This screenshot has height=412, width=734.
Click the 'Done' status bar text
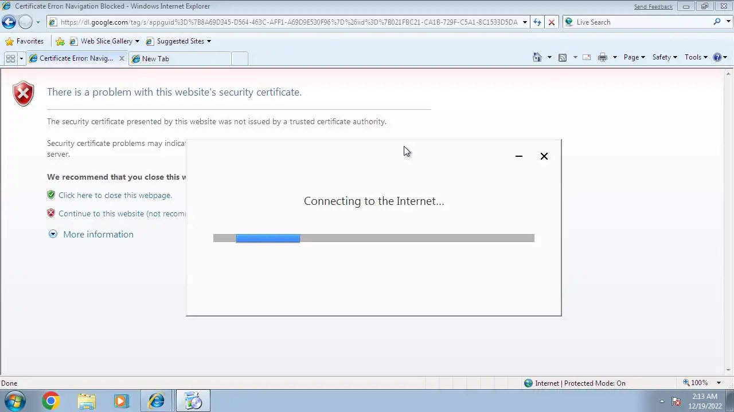[9, 383]
